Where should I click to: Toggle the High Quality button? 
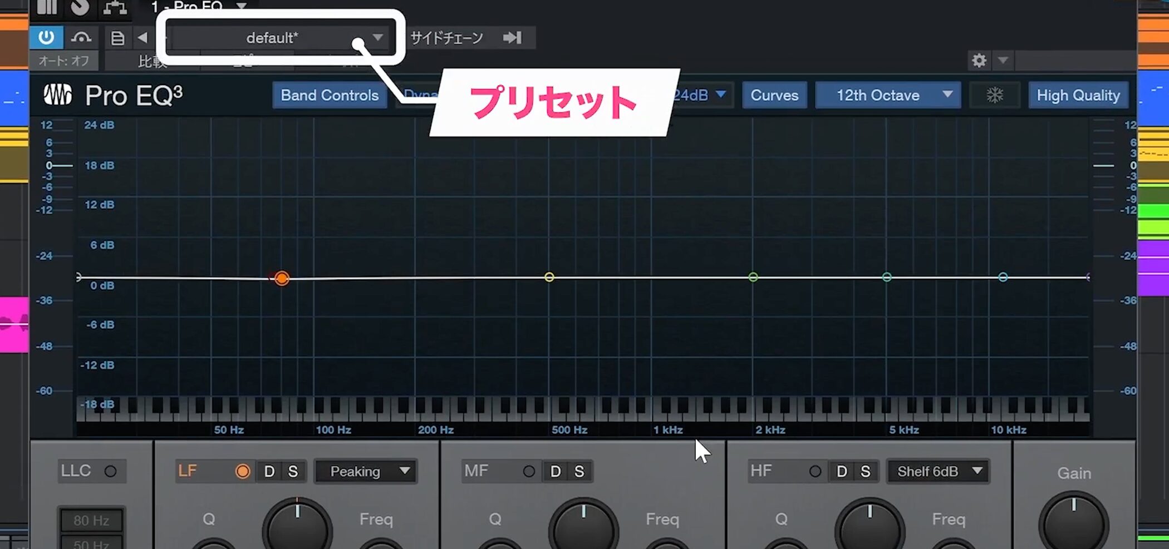click(x=1078, y=95)
